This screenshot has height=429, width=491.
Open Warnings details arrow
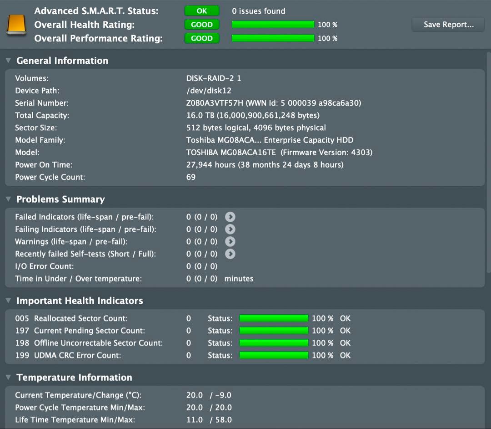click(230, 242)
